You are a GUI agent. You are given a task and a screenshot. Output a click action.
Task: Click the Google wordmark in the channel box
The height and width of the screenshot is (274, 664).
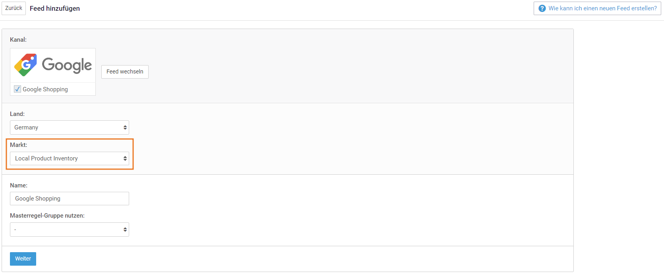[x=67, y=64]
